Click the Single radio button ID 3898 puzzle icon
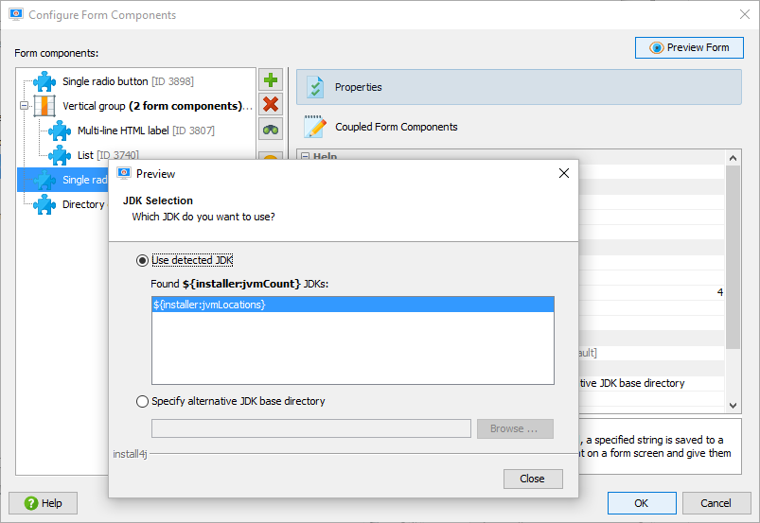Image resolution: width=760 pixels, height=523 pixels. point(44,81)
